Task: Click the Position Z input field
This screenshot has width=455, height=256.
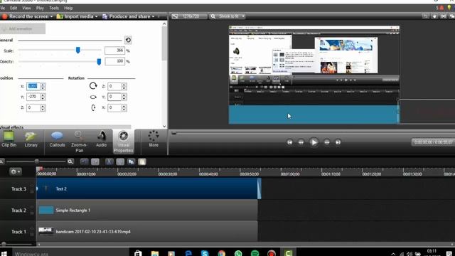Action: [33, 107]
